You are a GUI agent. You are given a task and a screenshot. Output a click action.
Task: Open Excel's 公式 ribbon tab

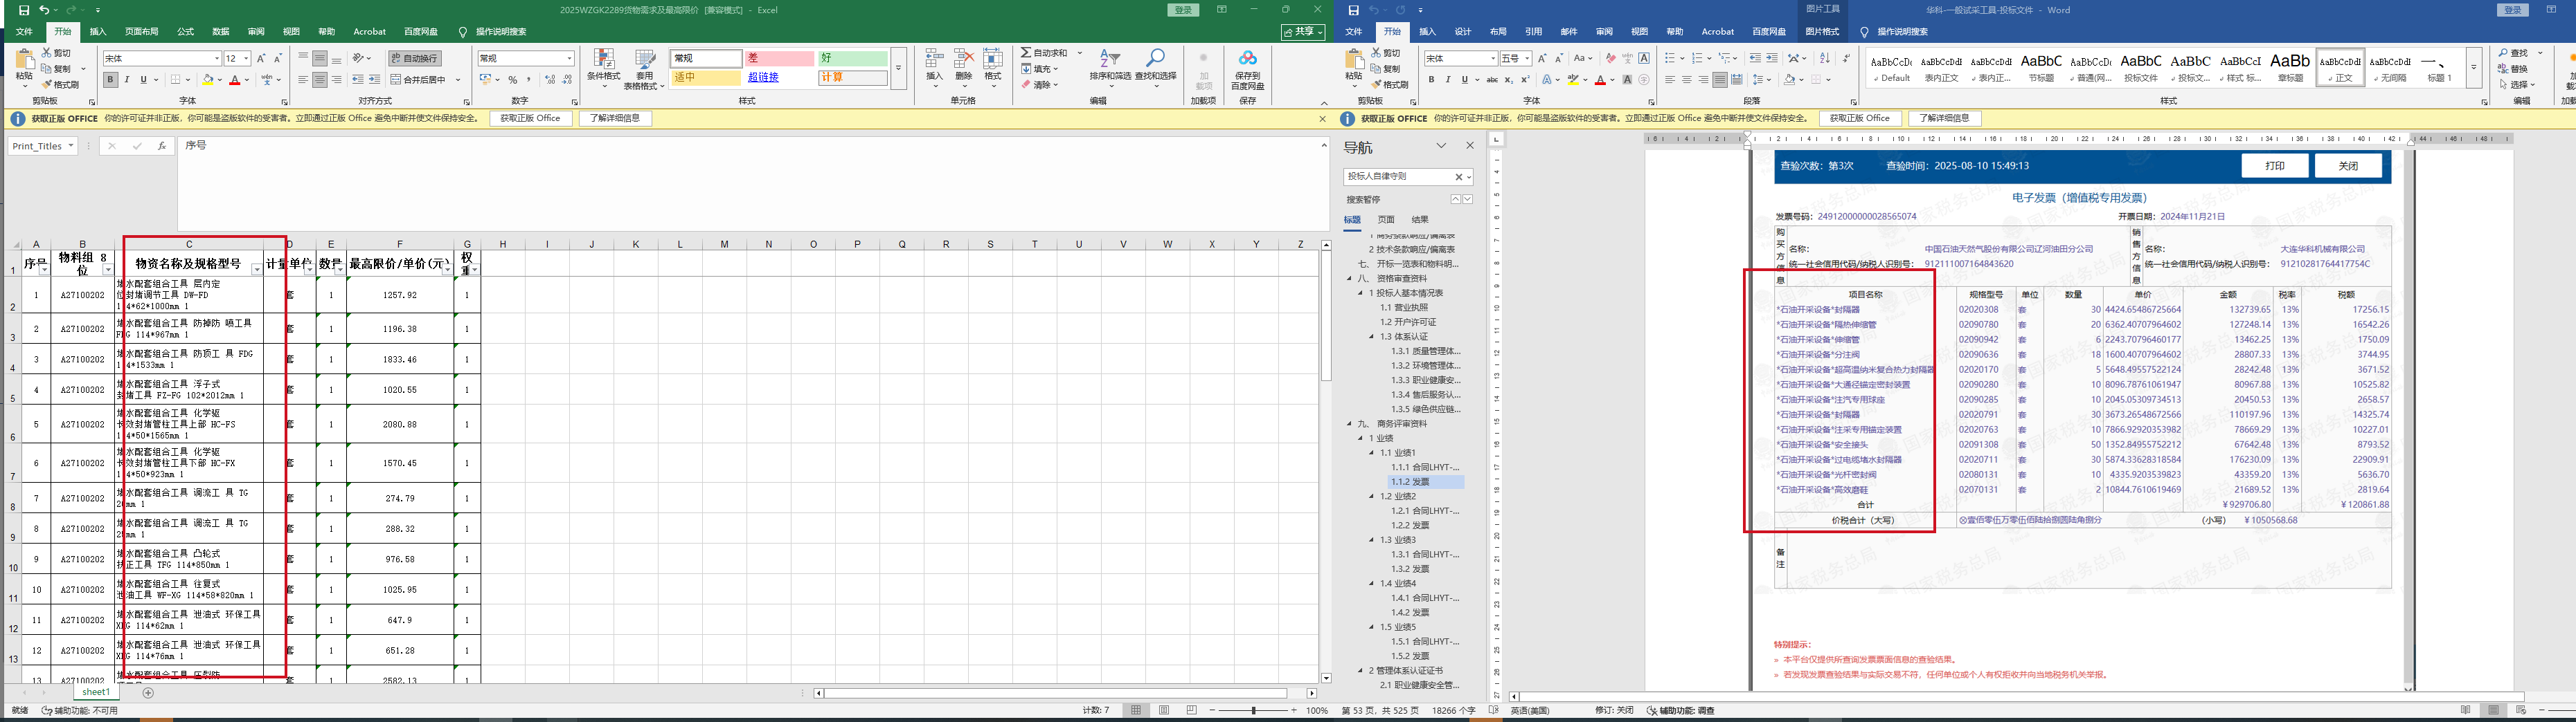point(185,32)
